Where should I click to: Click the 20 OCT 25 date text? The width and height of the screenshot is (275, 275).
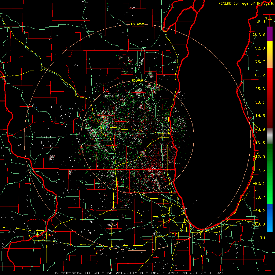[x=194, y=273]
